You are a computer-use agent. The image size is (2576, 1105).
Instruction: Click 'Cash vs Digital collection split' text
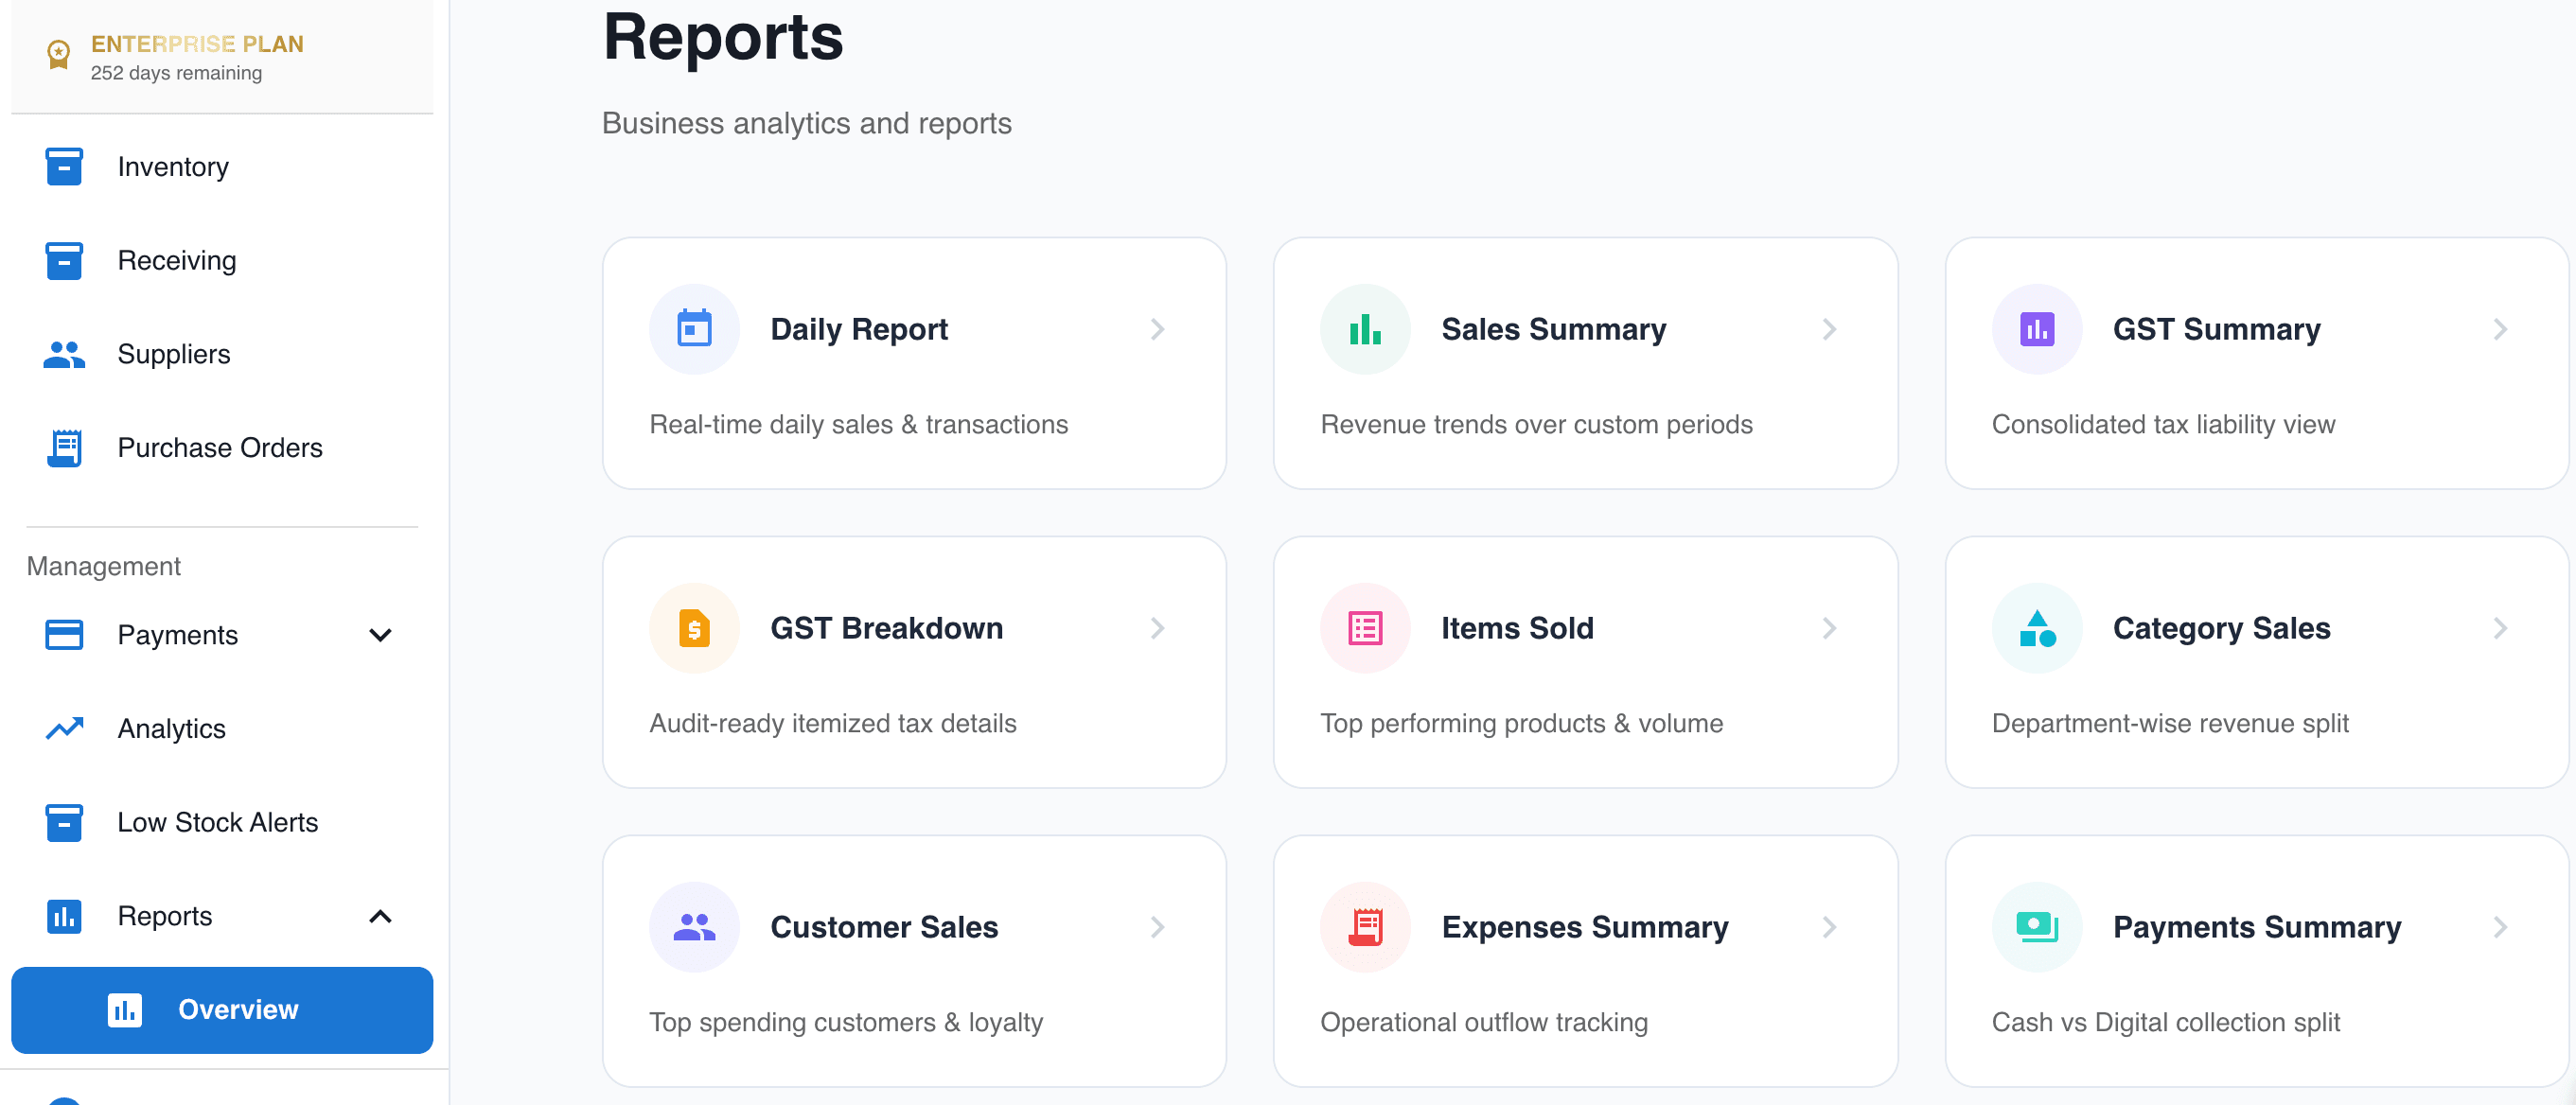click(x=2165, y=1022)
